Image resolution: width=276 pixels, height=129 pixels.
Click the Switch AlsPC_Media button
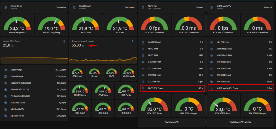click(240, 122)
